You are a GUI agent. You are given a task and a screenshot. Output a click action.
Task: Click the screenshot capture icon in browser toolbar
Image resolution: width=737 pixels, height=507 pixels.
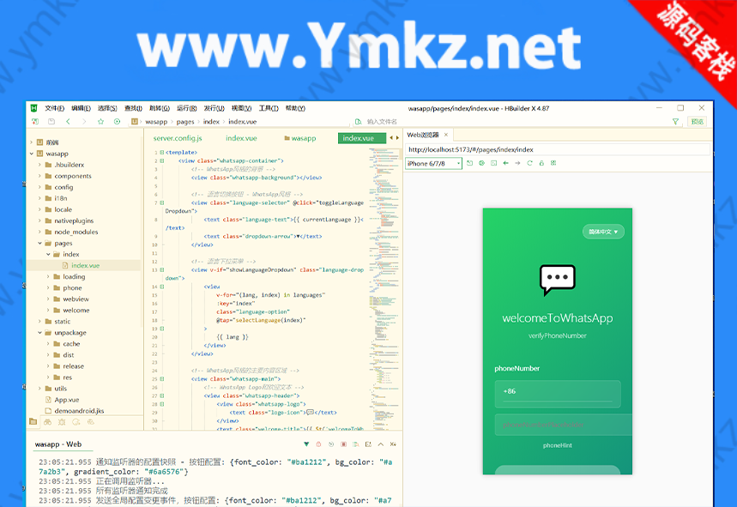[x=493, y=162]
